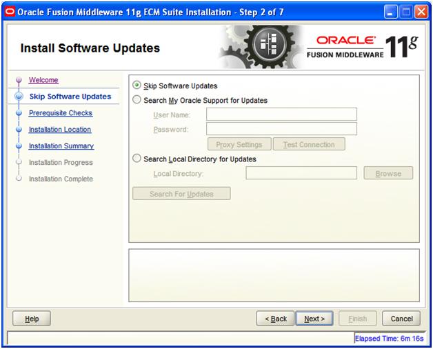Select Skip Software Updates step in sidebar
The width and height of the screenshot is (433, 349).
pos(70,97)
